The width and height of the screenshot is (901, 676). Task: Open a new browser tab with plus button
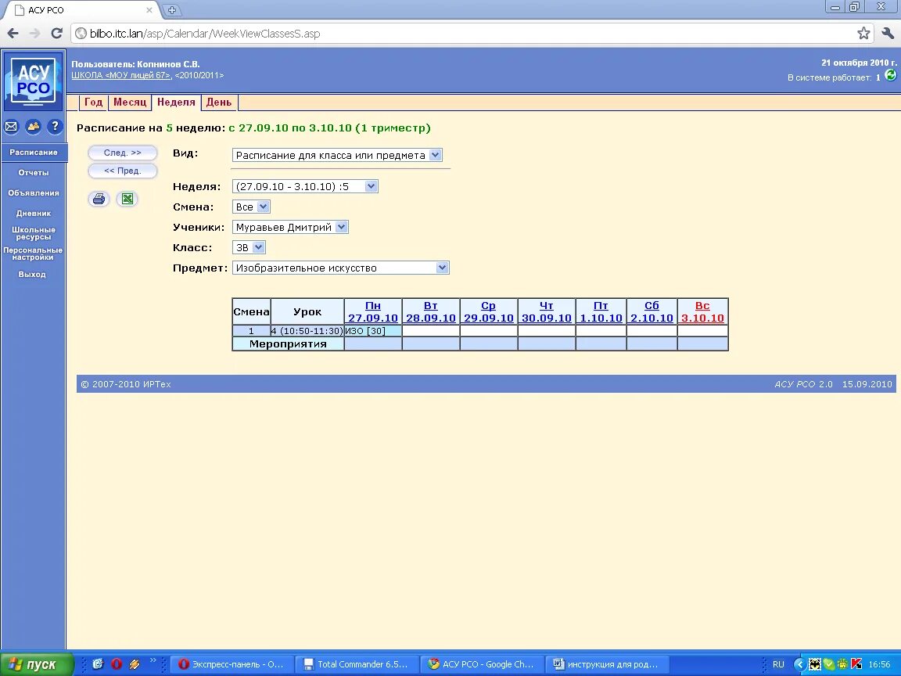click(x=171, y=9)
